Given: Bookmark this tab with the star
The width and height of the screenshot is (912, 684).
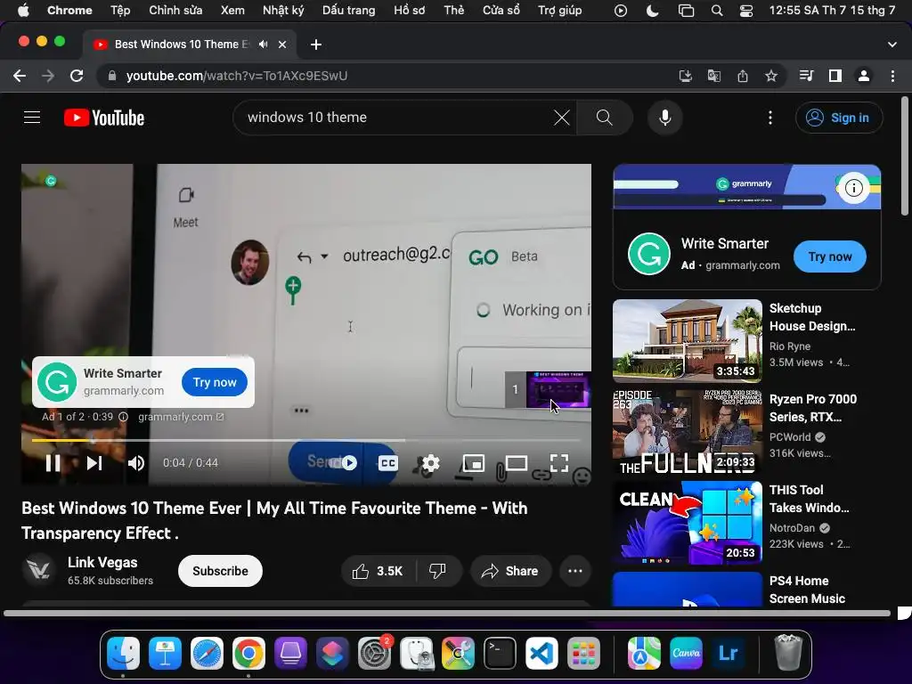Looking at the screenshot, I should click(x=771, y=76).
